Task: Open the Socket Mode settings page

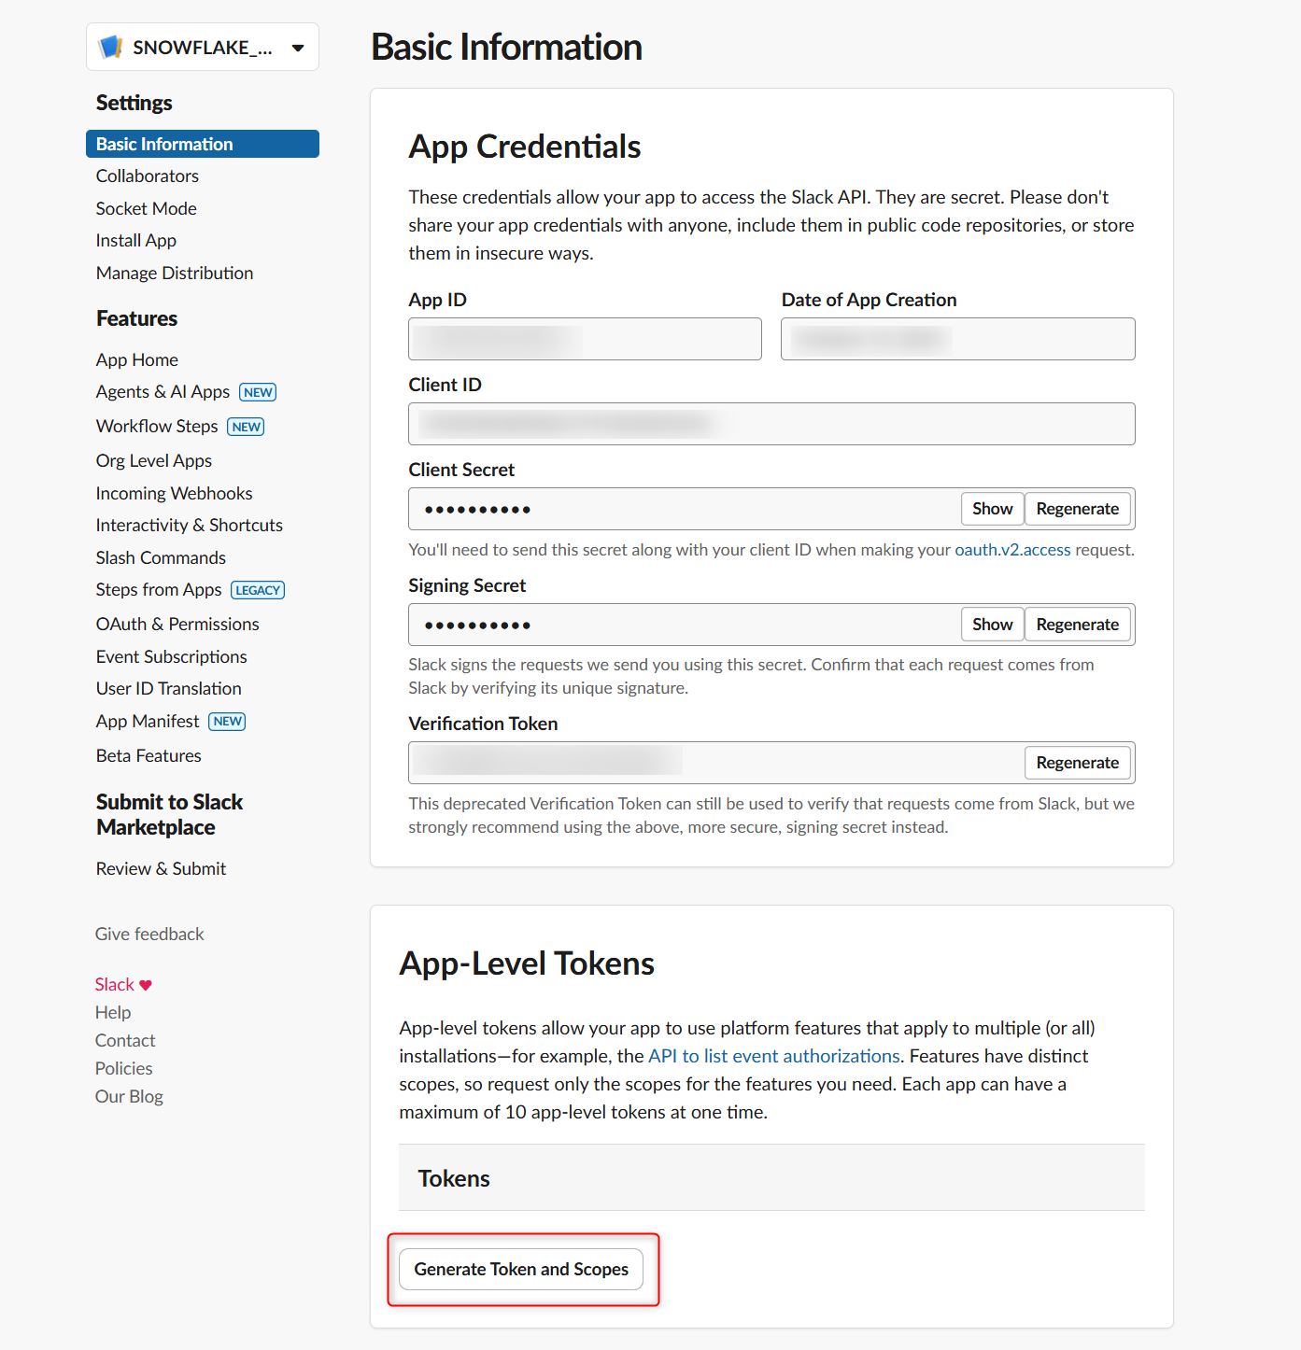Action: pos(146,208)
